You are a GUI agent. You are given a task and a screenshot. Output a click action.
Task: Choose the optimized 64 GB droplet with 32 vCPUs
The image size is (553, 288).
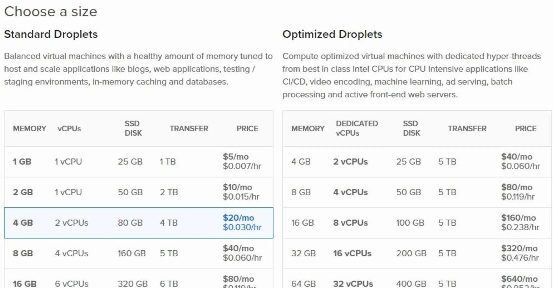click(417, 279)
